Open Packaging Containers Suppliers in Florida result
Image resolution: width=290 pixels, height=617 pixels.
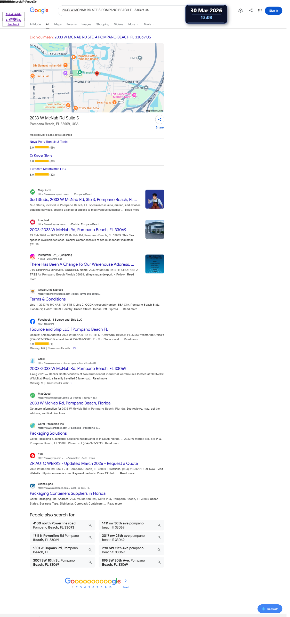(68, 493)
